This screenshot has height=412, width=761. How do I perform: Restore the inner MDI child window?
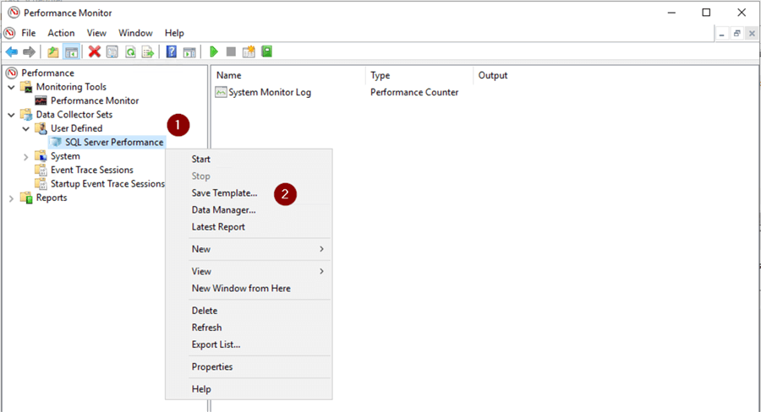coord(736,34)
